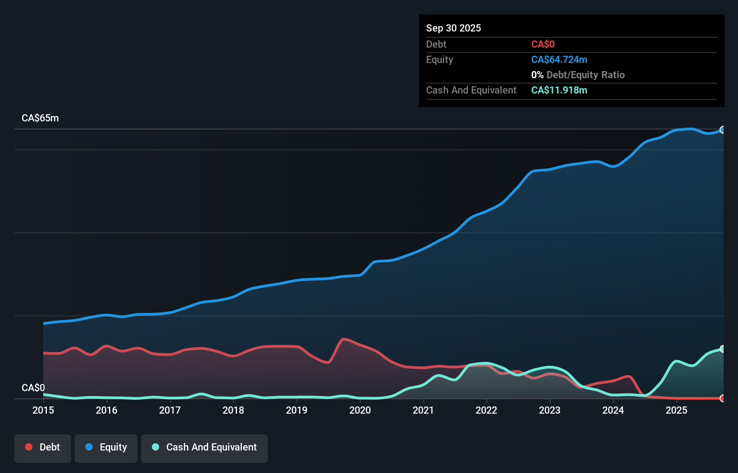Image resolution: width=738 pixels, height=473 pixels.
Task: Select the Debt endpoint marker on the chart
Action: [x=723, y=398]
